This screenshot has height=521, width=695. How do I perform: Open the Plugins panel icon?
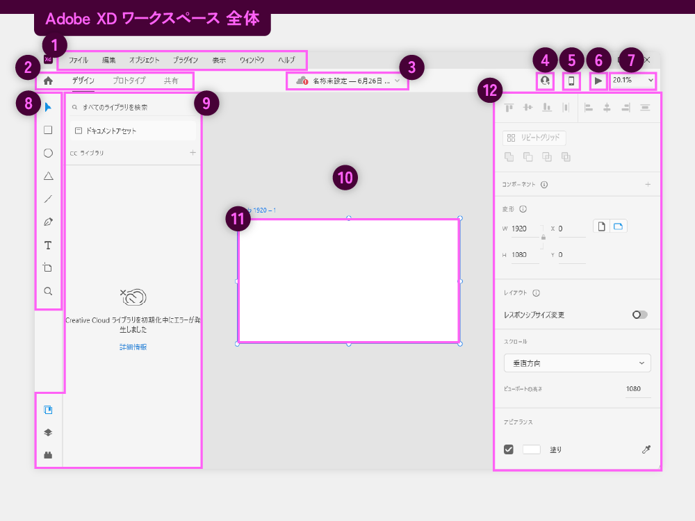tap(49, 455)
